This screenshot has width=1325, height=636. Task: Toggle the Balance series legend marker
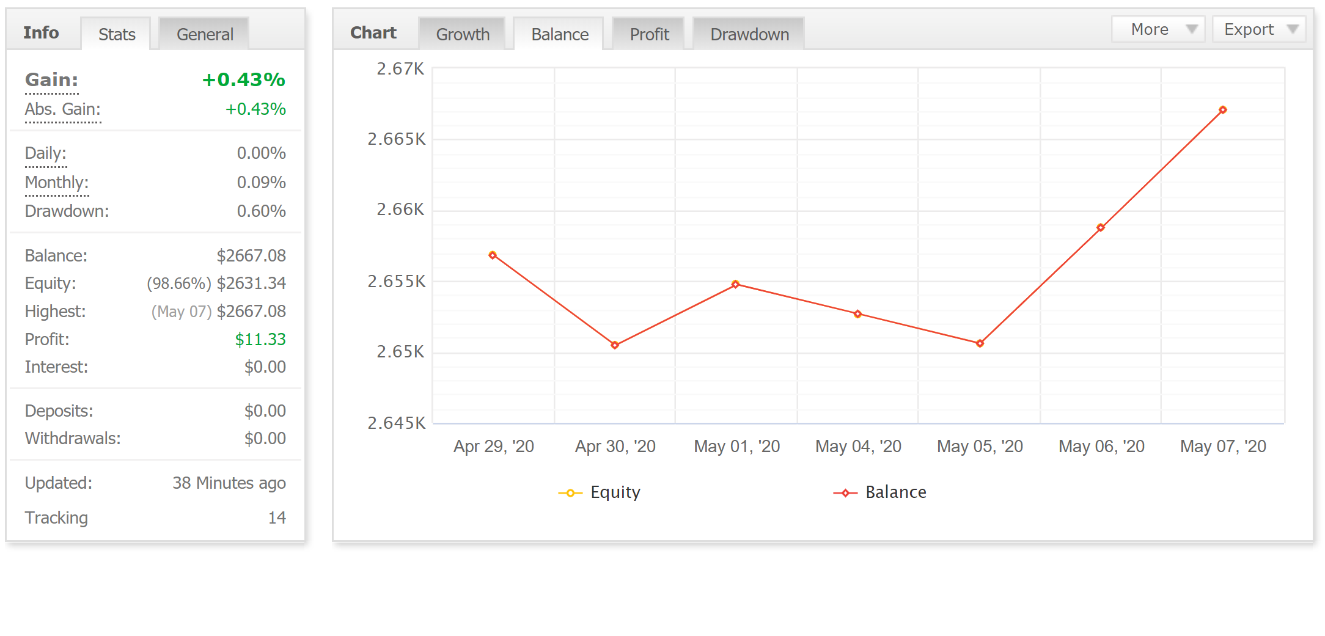pyautogui.click(x=845, y=493)
